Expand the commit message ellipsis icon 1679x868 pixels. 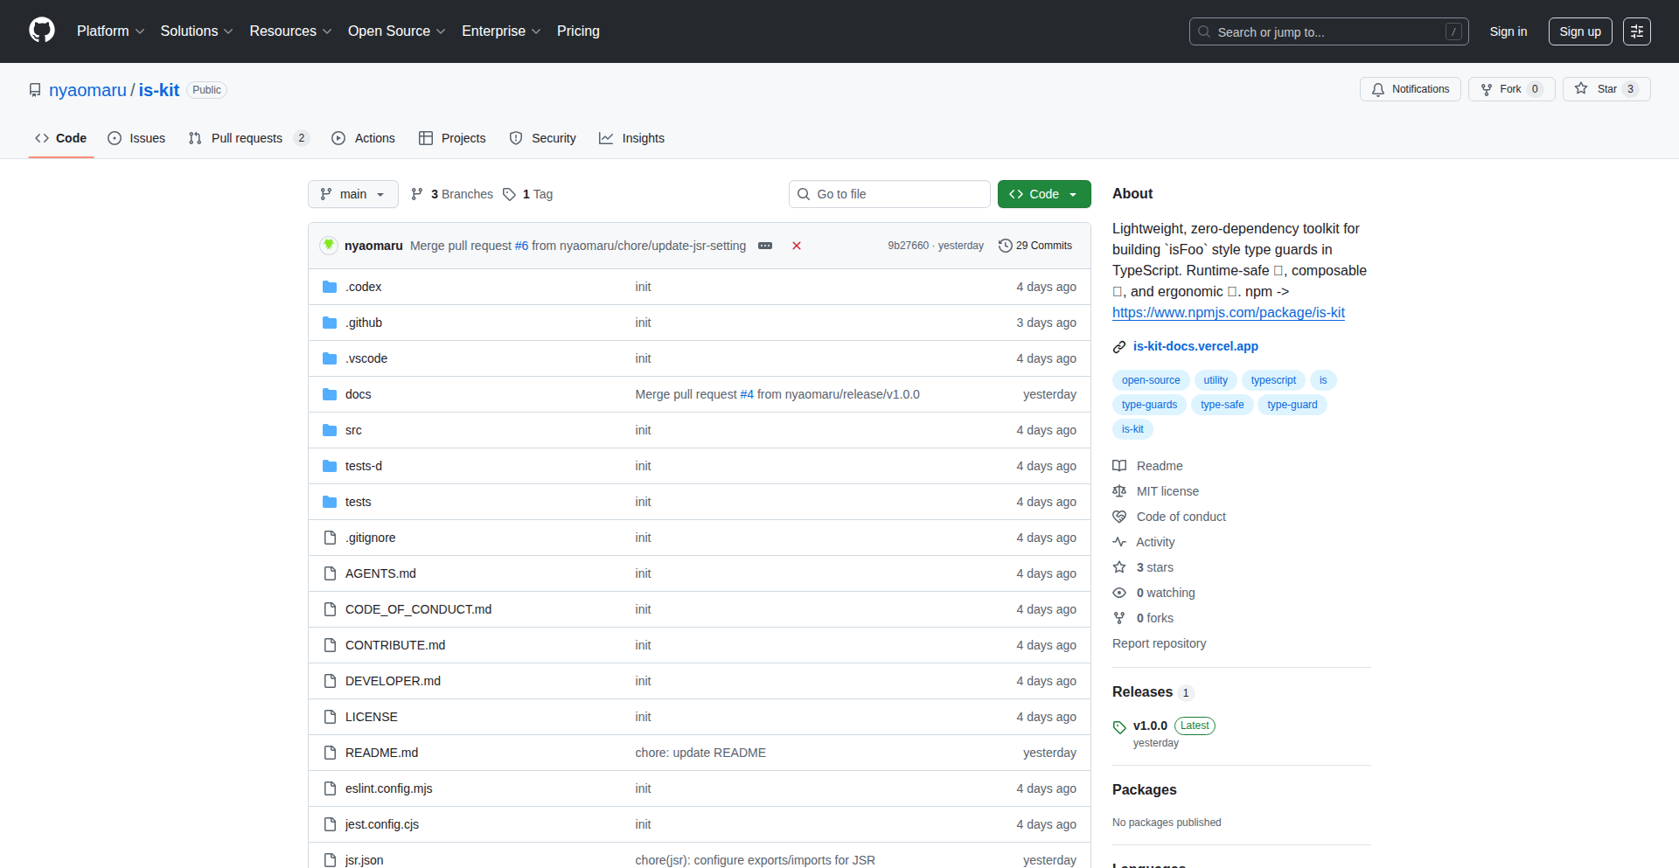click(x=765, y=246)
